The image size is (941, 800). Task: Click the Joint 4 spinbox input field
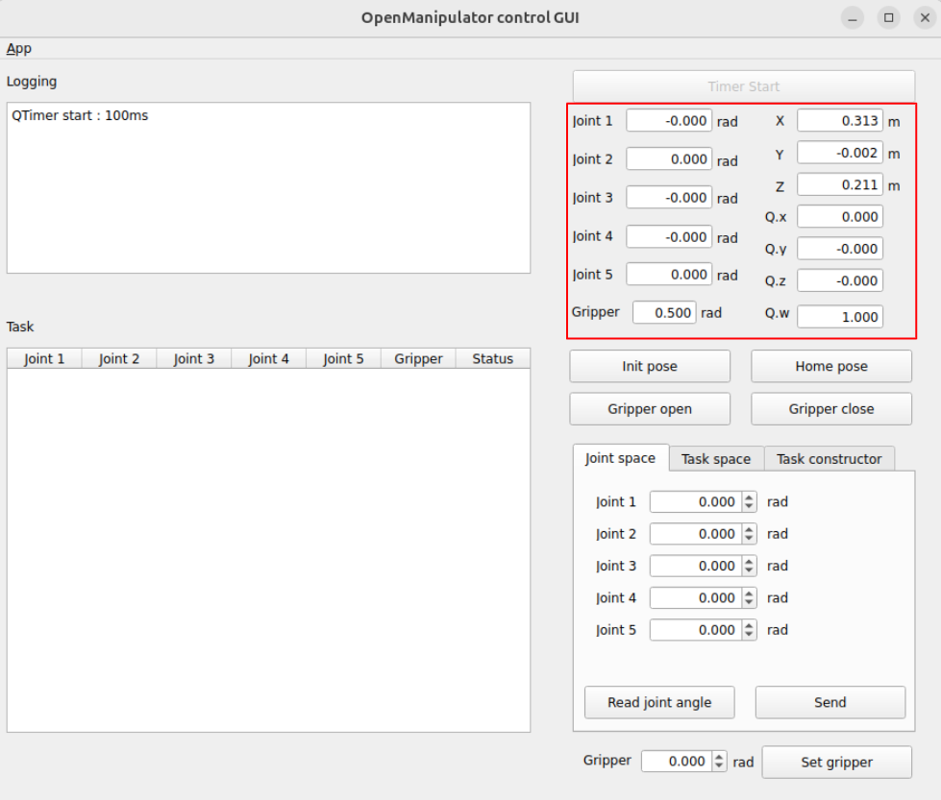click(x=694, y=598)
